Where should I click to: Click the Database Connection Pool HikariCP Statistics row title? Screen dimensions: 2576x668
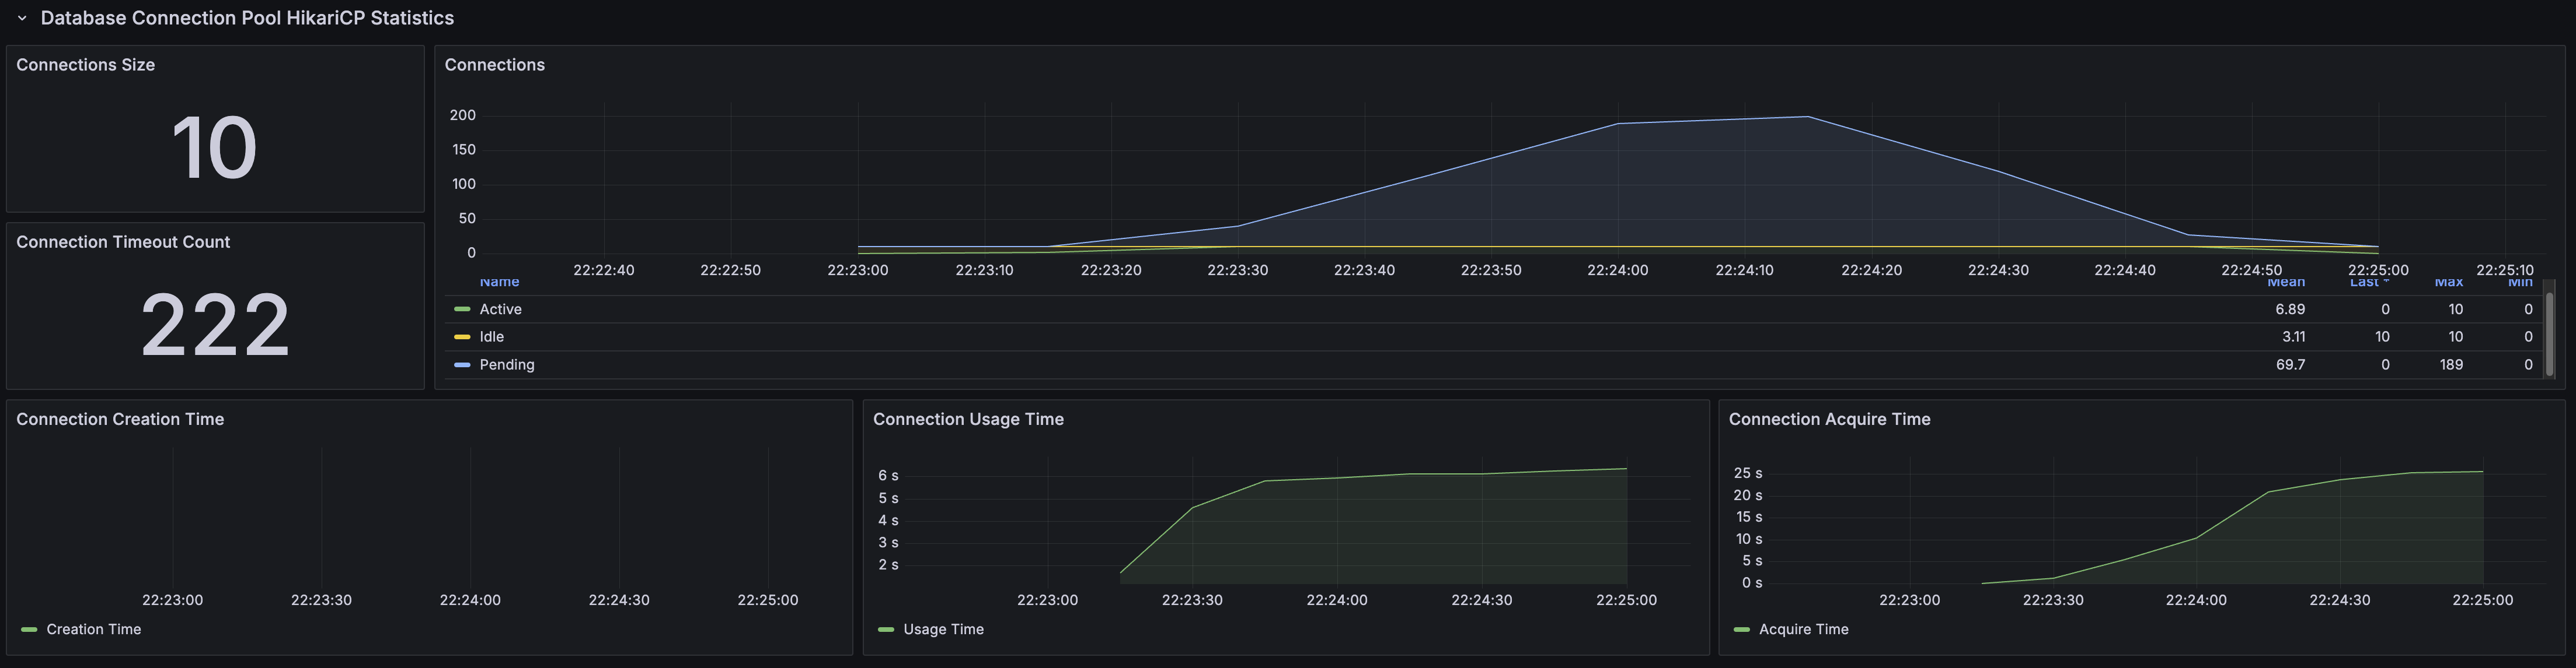(x=247, y=18)
